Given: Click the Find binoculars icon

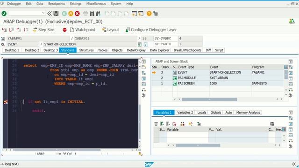Looking at the screenshot, I should click(92, 14).
